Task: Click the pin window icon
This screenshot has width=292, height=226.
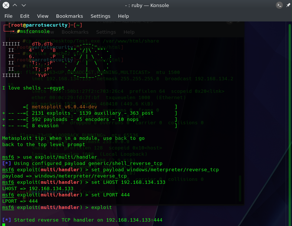Action: click(288, 5)
